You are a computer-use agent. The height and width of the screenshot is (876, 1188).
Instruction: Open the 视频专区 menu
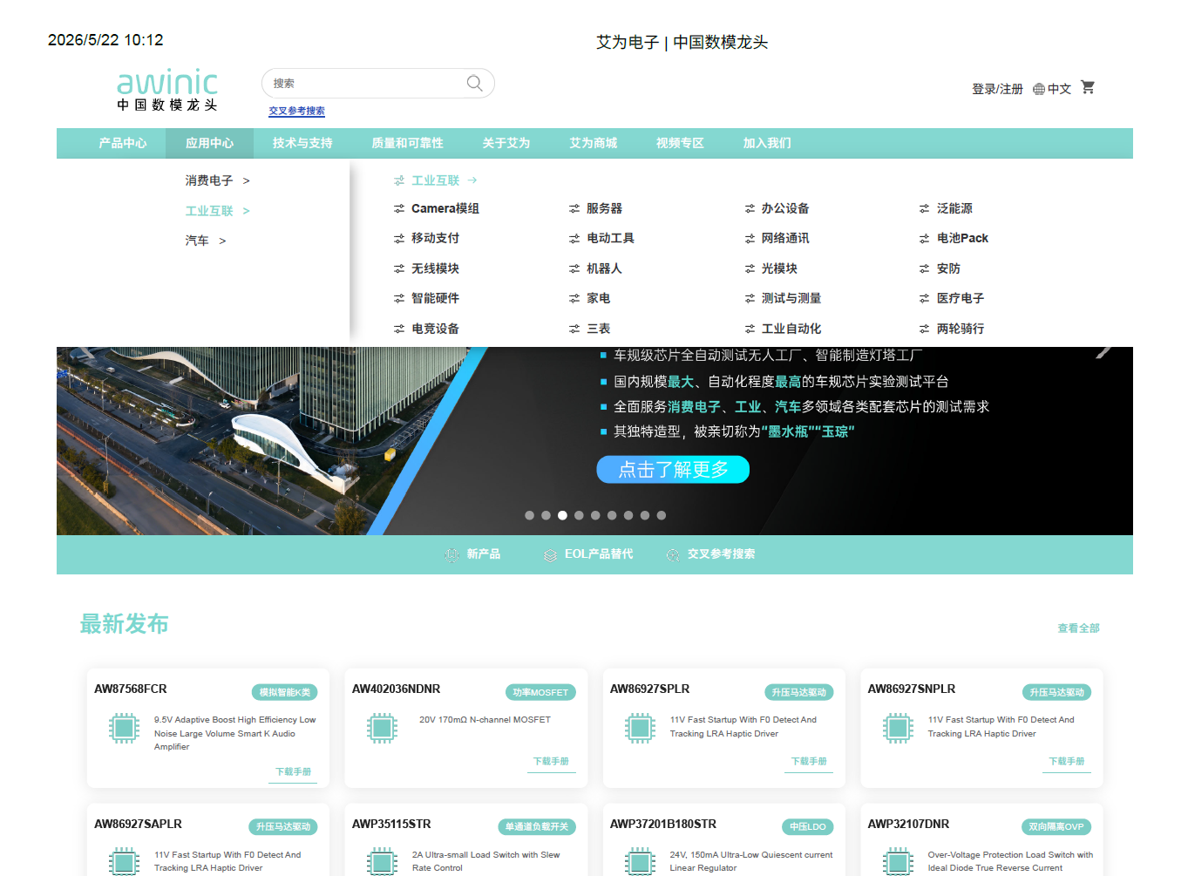tap(680, 143)
